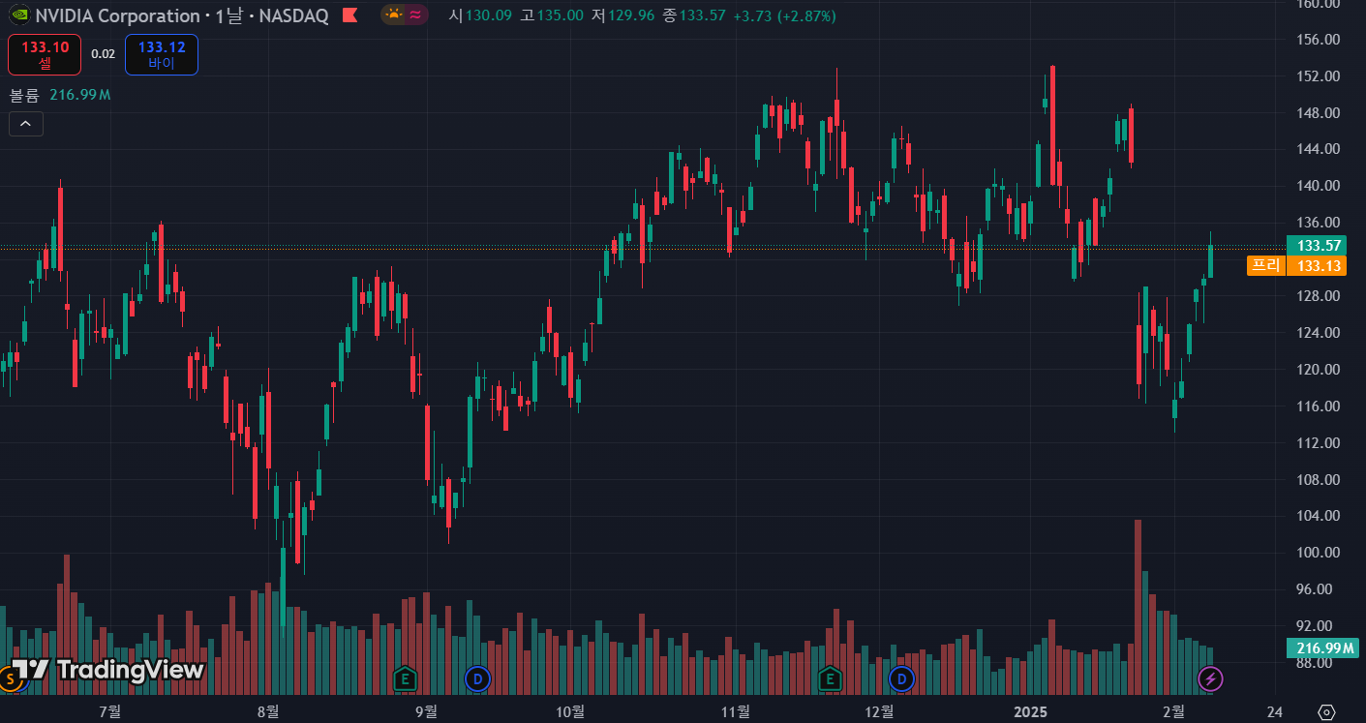Viewport: 1366px width, 723px height.
Task: Click the 216.99M volume label on price axis
Action: (x=1321, y=648)
